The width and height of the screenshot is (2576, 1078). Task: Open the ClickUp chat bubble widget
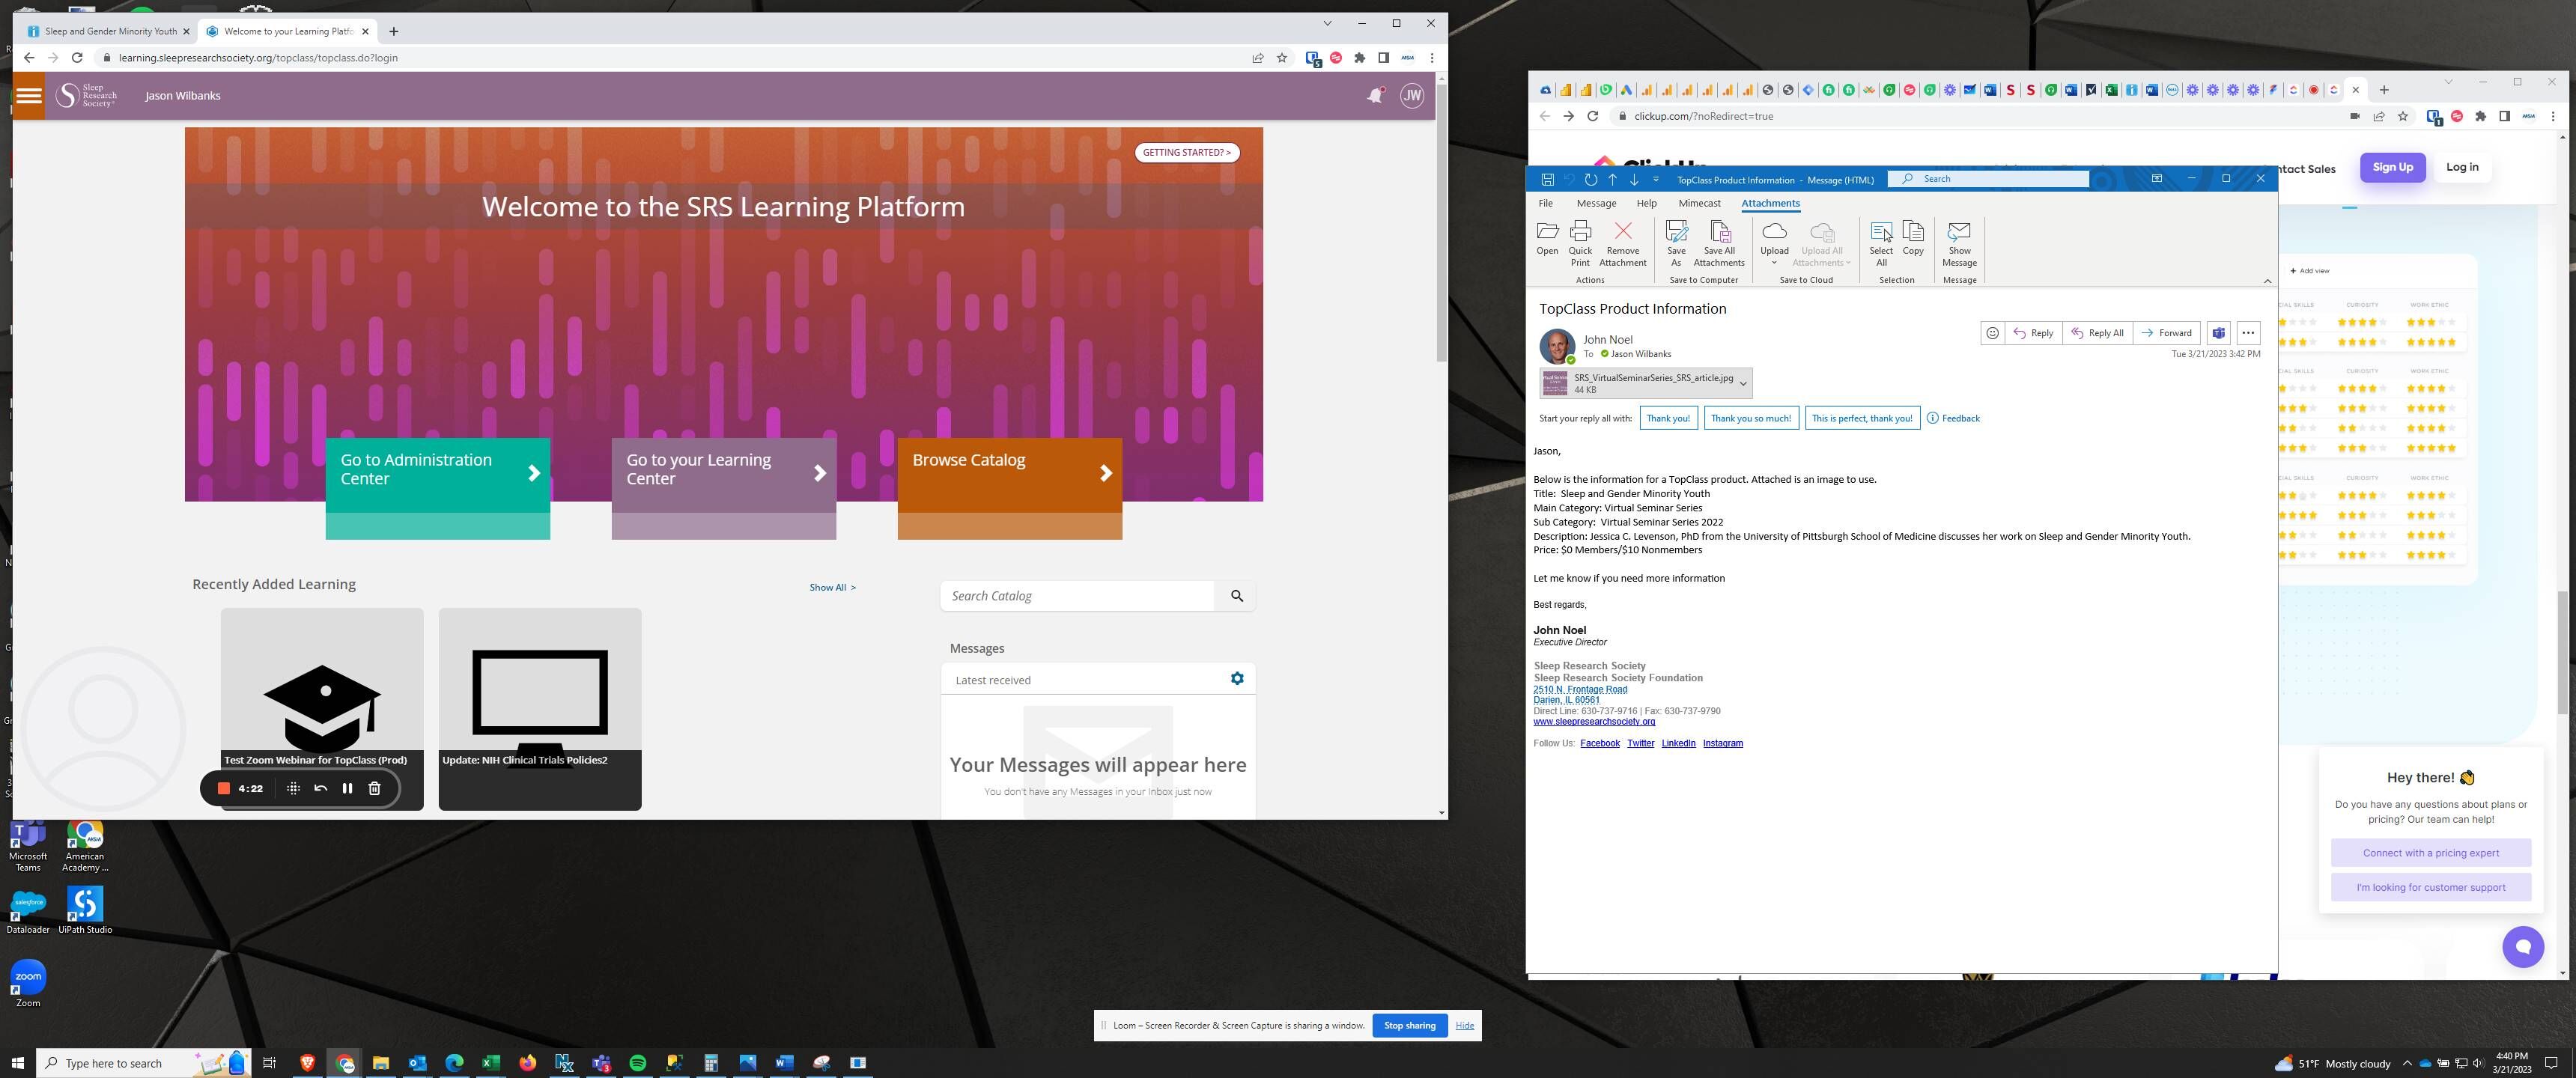[x=2522, y=946]
